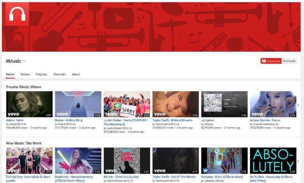The width and height of the screenshot is (304, 183).
Task: Click the verified badge beside KidInkOfficialVEVO
Action: click(132, 181)
